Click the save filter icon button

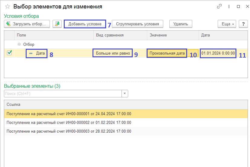point(57,24)
